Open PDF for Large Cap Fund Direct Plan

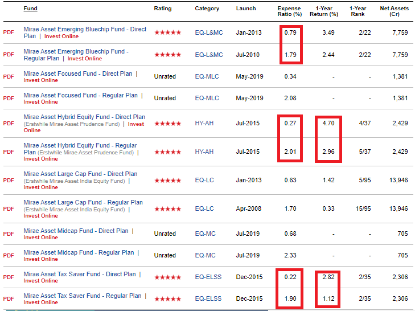[9, 181]
